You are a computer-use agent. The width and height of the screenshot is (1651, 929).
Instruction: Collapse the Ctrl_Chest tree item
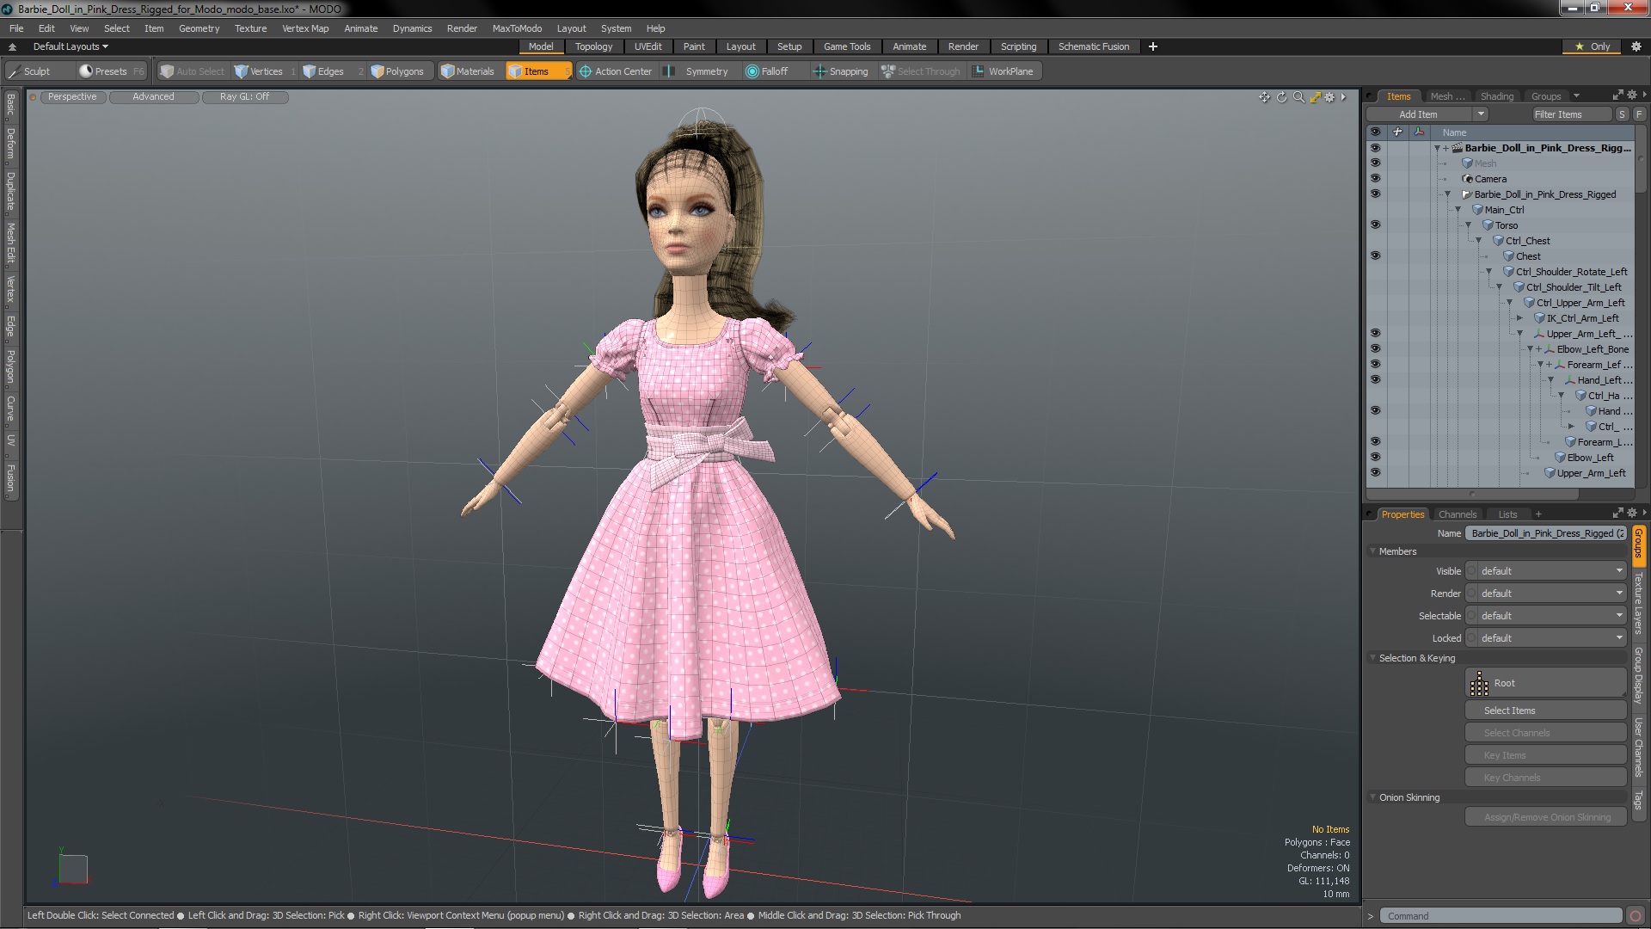pos(1479,241)
